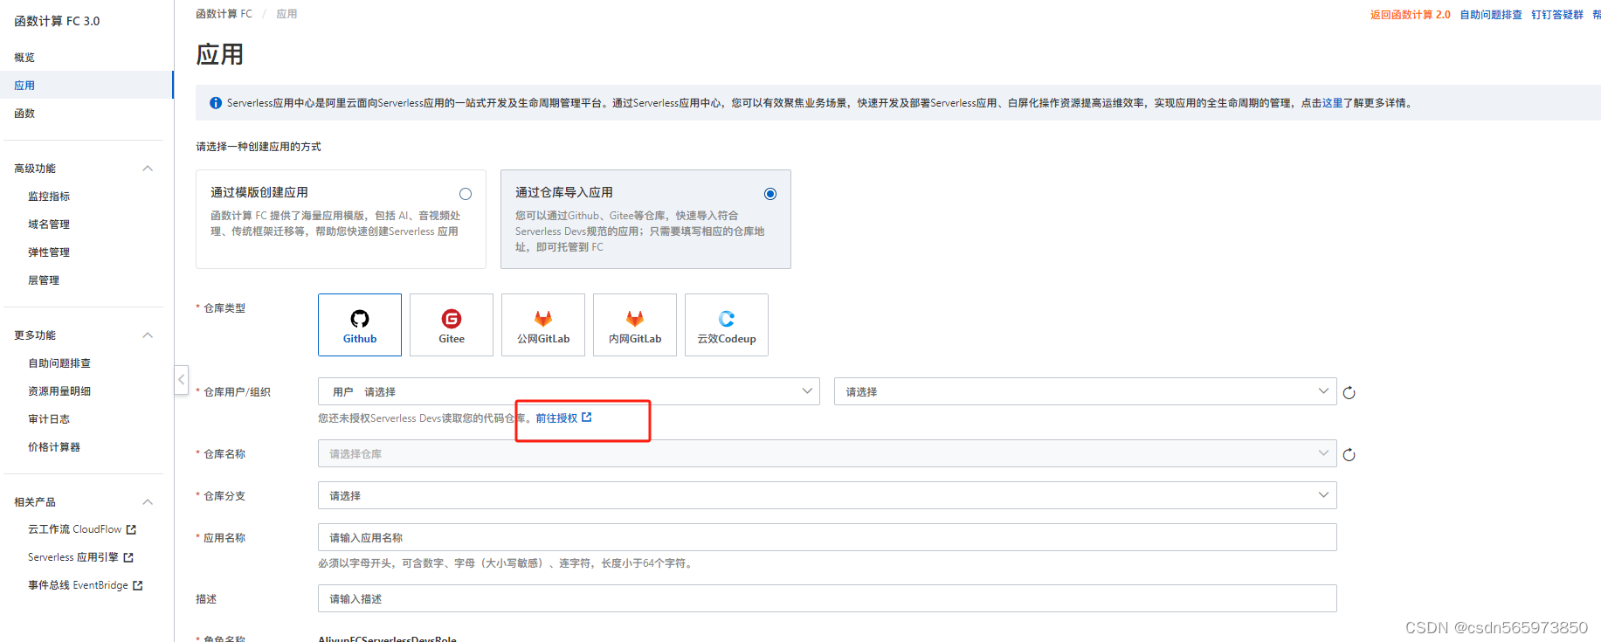Collapse the 高级功能 section
This screenshot has height=642, width=1601.
point(148,169)
